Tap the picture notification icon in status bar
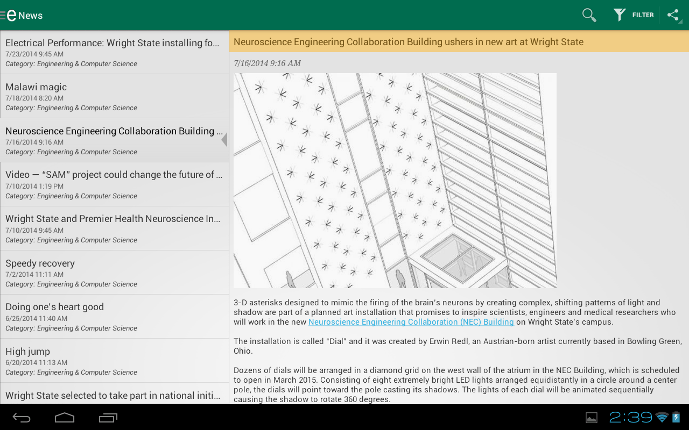 pos(592,418)
